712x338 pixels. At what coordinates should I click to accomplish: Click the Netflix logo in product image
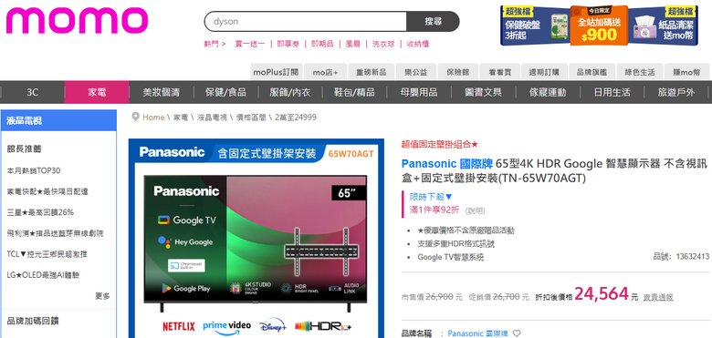(178, 326)
